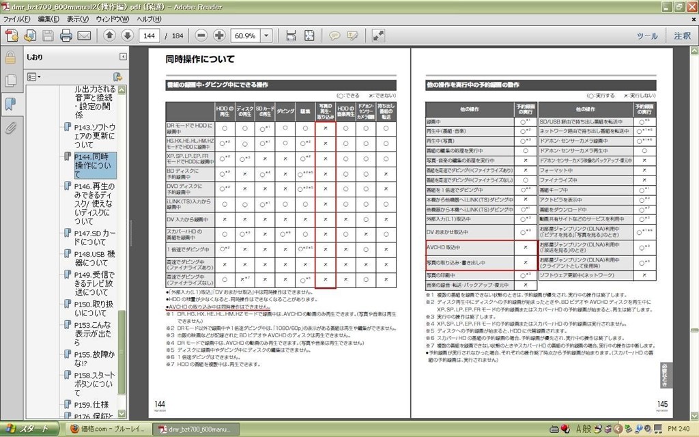
Task: Click the email envelope toolbar icon
Action: coord(84,36)
